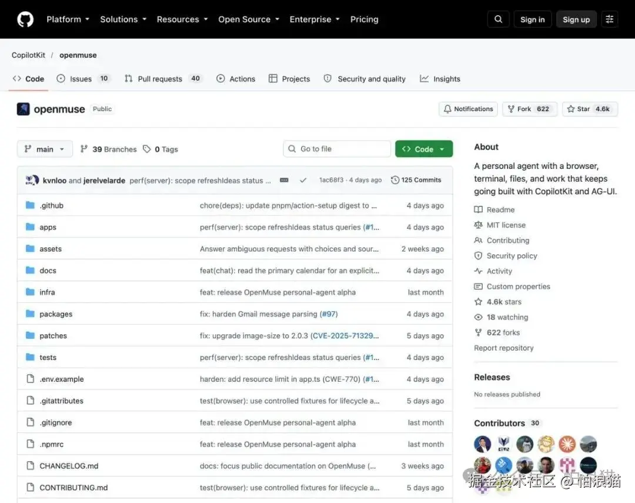The height and width of the screenshot is (503, 635).
Task: Expand the Resources menu
Action: [182, 19]
